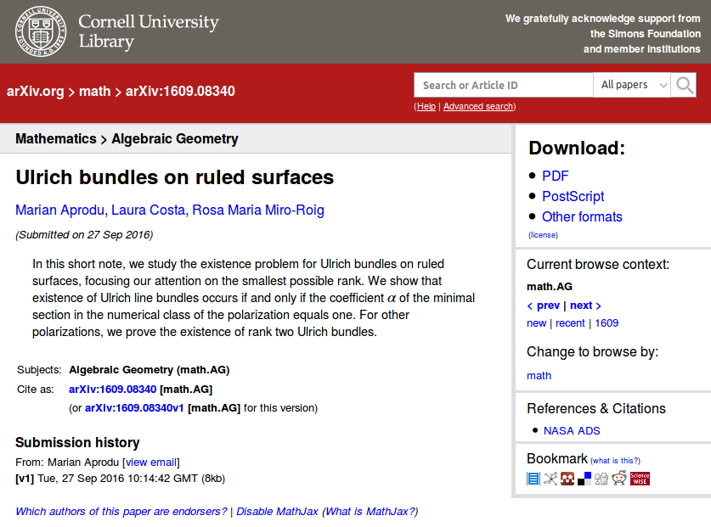Share via the Digg bookmark icon

[x=601, y=479]
